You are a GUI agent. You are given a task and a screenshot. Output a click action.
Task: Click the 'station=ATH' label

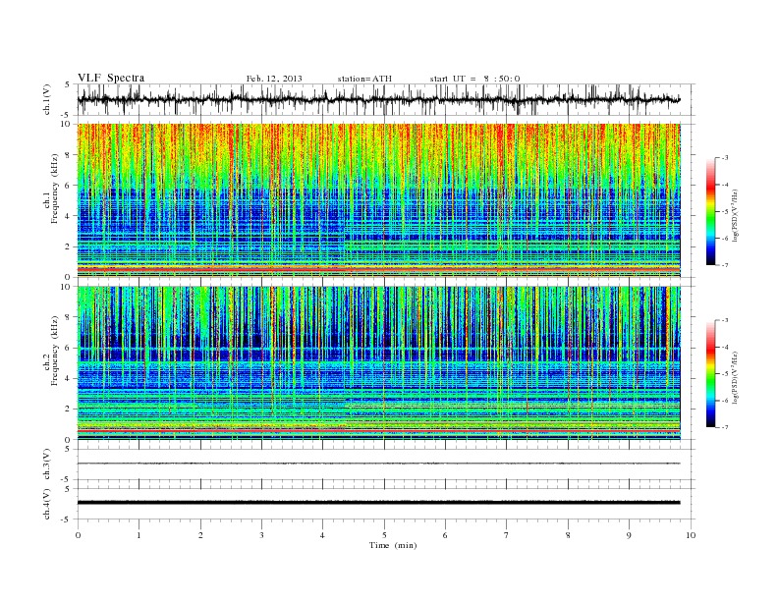[x=364, y=79]
